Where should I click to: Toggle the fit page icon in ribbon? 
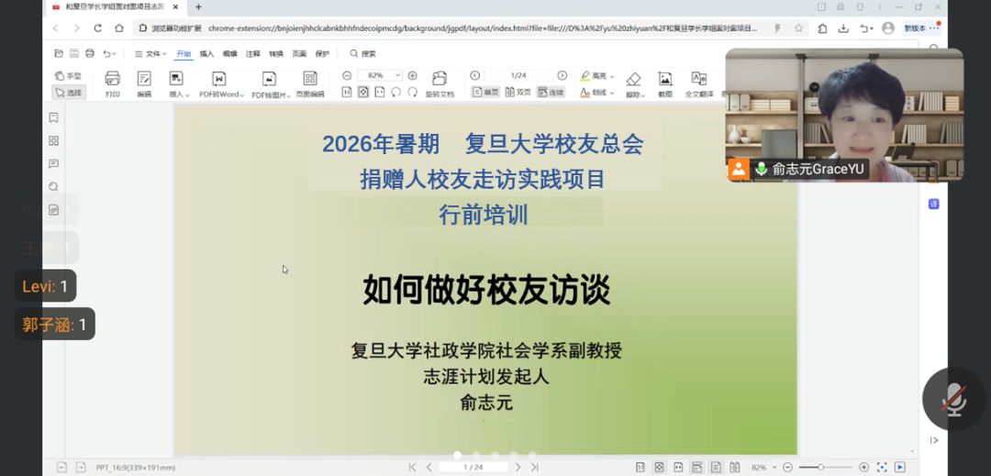point(362,92)
